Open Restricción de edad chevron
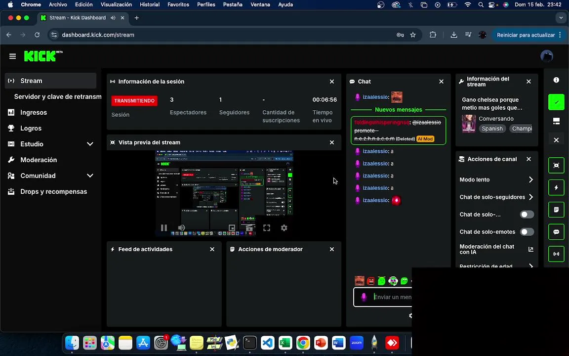 pos(530,266)
